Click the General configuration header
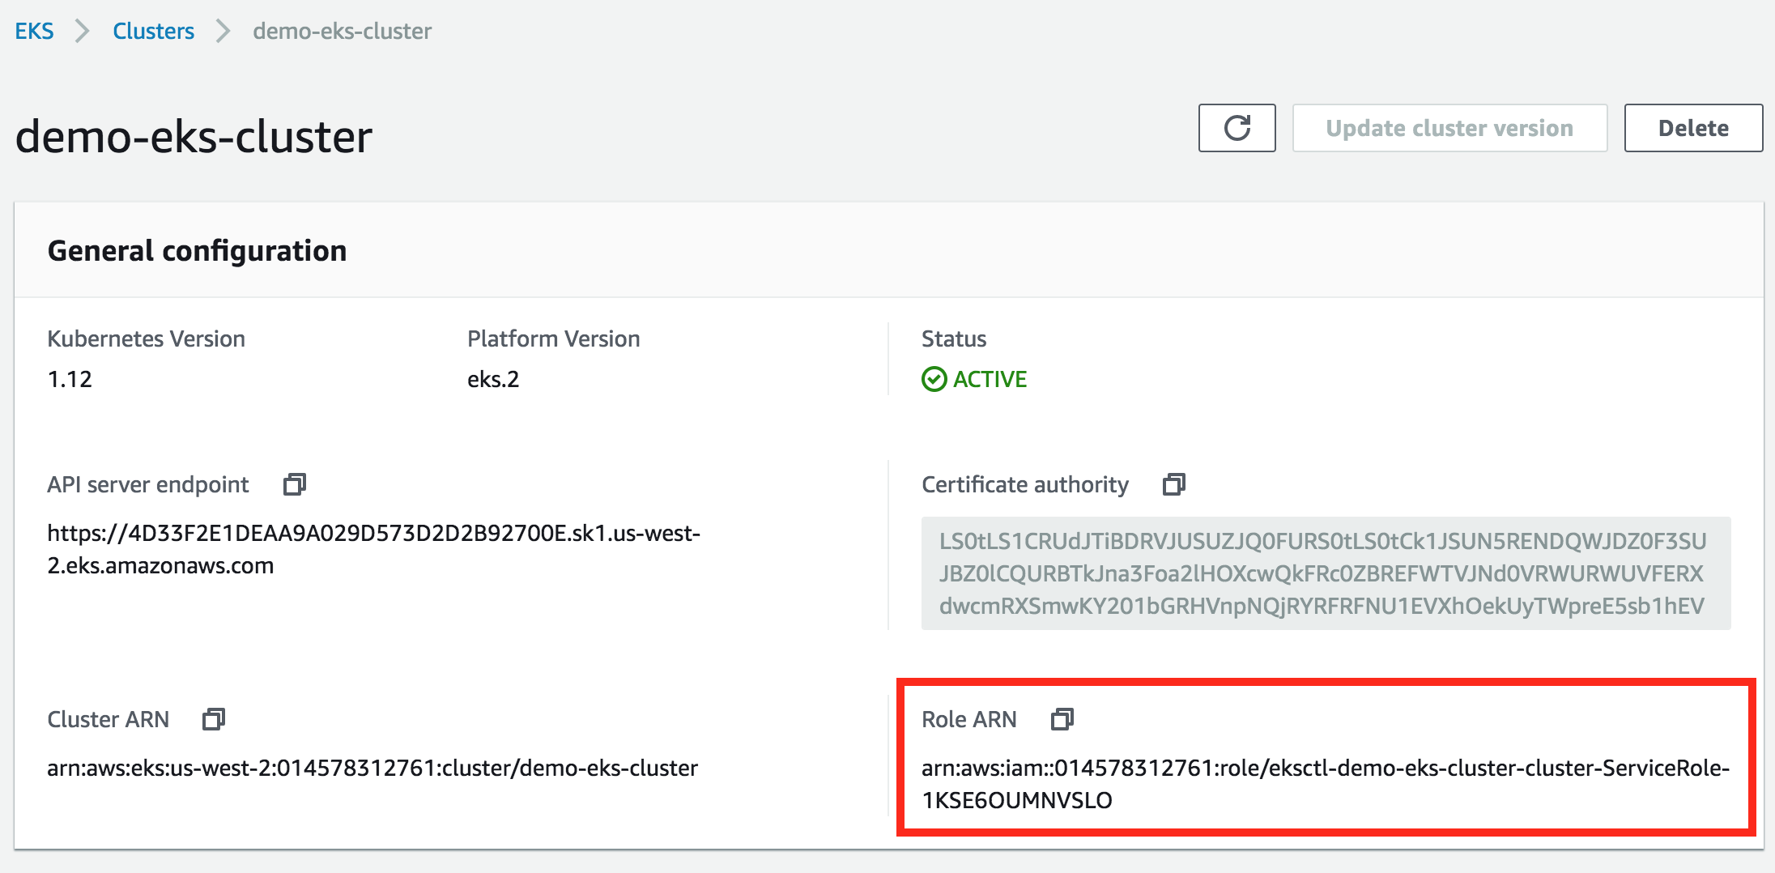The image size is (1775, 873). click(x=197, y=251)
